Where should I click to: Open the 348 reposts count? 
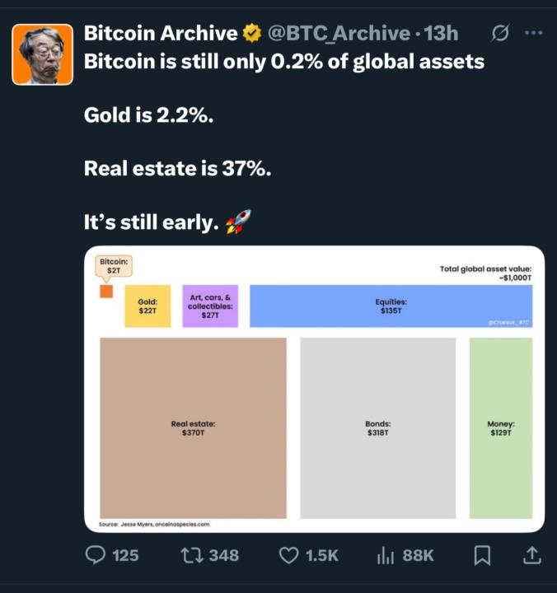coord(224,556)
